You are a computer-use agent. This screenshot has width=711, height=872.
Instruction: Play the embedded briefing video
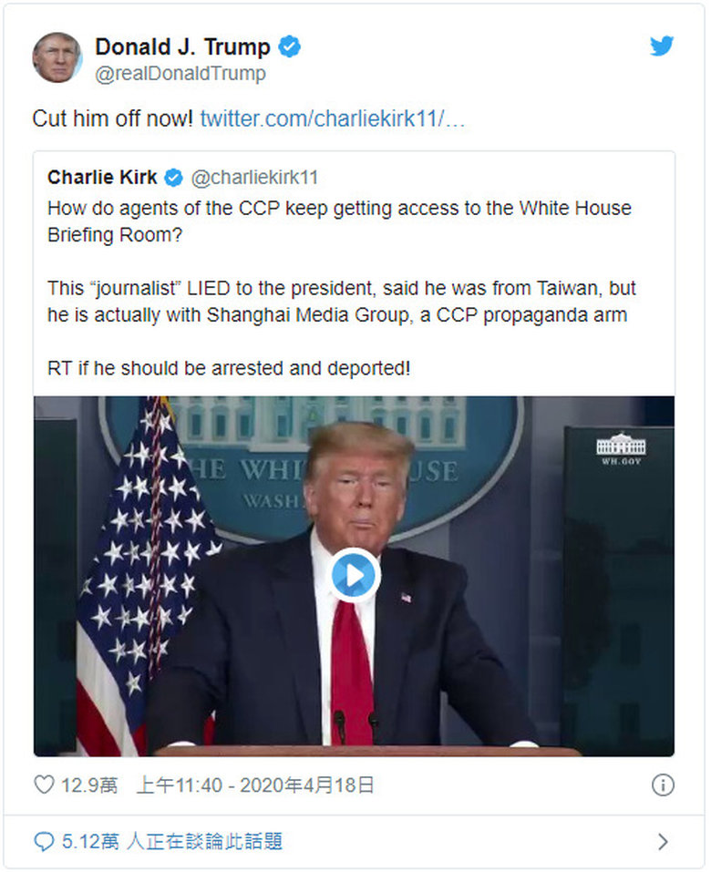click(x=355, y=576)
